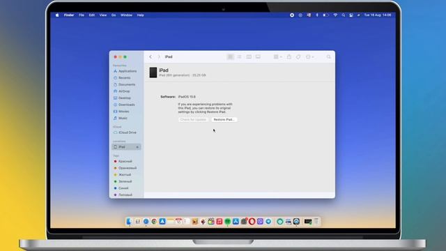Open Opera browser from the Dock
Viewport: 446px width, 251px height.
coord(252,222)
